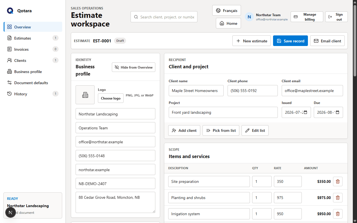Screen dimensions: 357x223
Task: Edit the Northstar Landscaping name field
Action: [x=115, y=114]
